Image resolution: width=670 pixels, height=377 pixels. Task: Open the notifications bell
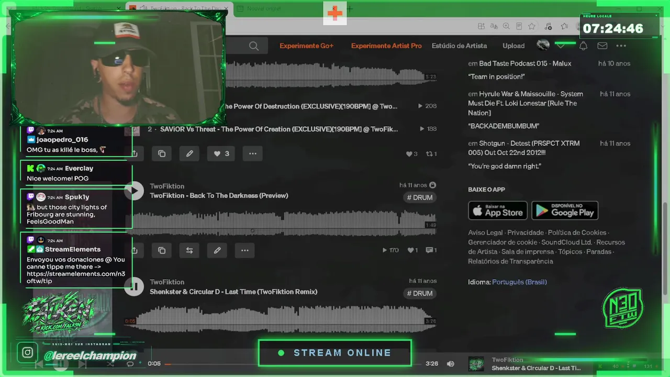pos(583,46)
